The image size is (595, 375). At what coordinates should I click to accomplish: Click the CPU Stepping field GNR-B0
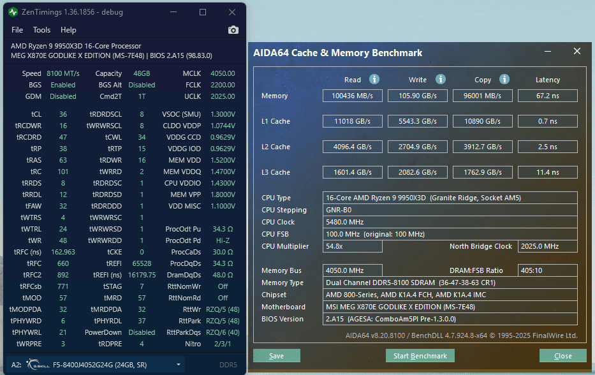(450, 210)
